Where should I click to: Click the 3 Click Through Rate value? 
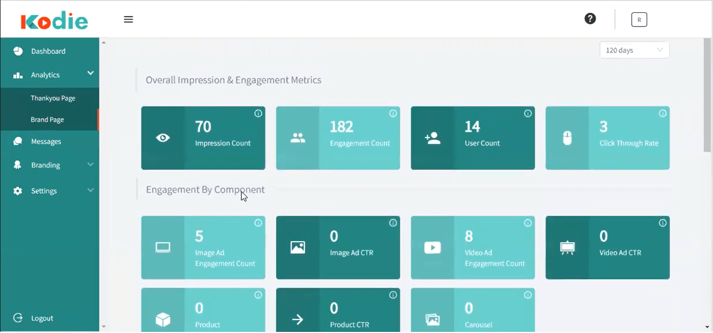tap(604, 127)
